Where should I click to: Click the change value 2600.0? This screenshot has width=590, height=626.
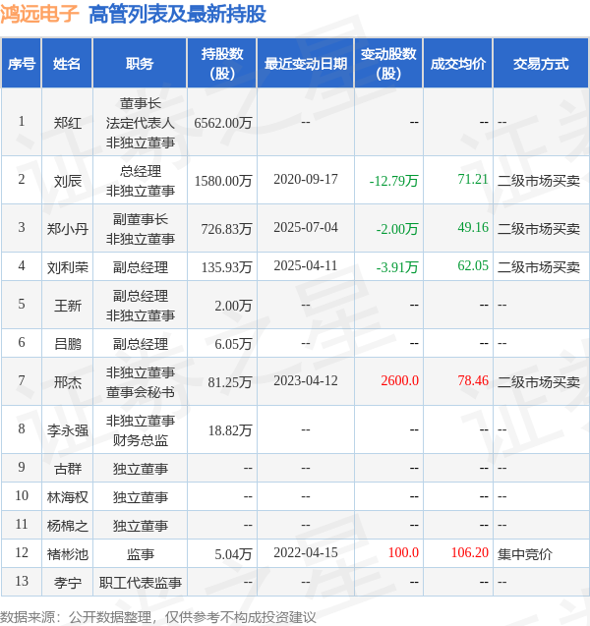(399, 380)
